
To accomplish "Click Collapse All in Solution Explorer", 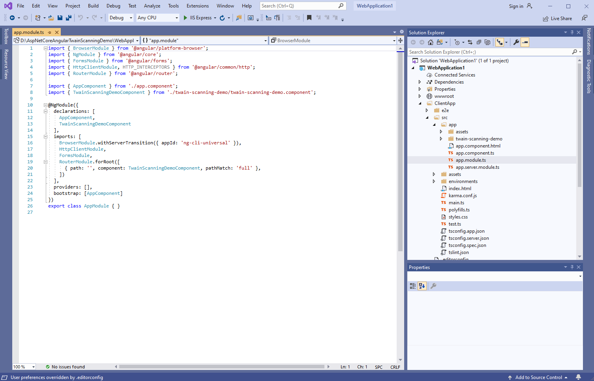I will coord(479,42).
